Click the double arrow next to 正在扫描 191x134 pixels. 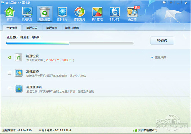(x=152, y=58)
